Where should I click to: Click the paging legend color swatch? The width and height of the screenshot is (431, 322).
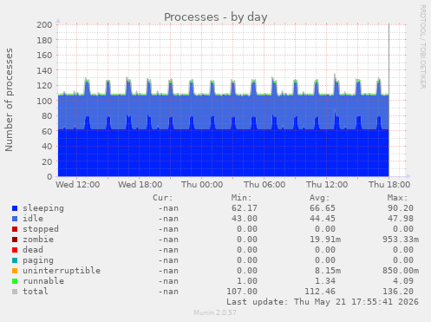coord(15,260)
